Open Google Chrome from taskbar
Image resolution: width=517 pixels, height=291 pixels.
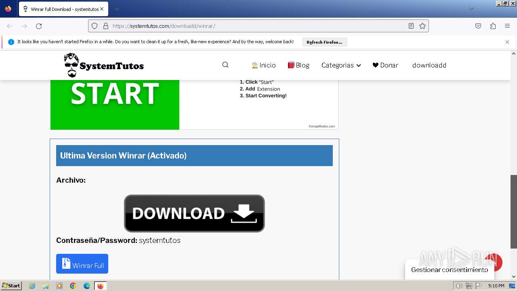point(73,286)
